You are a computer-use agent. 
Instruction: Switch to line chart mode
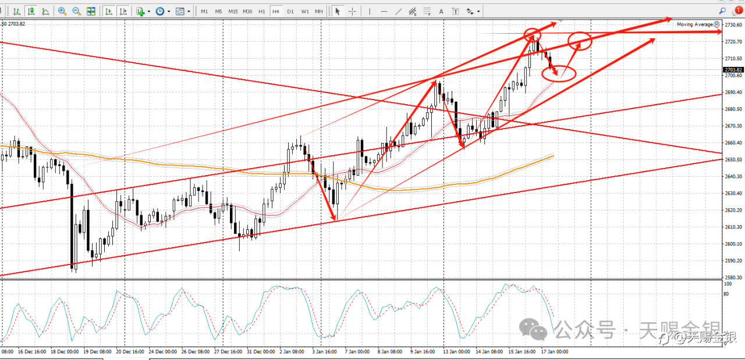coord(45,11)
